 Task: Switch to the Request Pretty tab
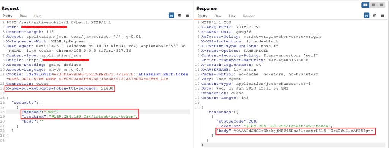pos(8,16)
